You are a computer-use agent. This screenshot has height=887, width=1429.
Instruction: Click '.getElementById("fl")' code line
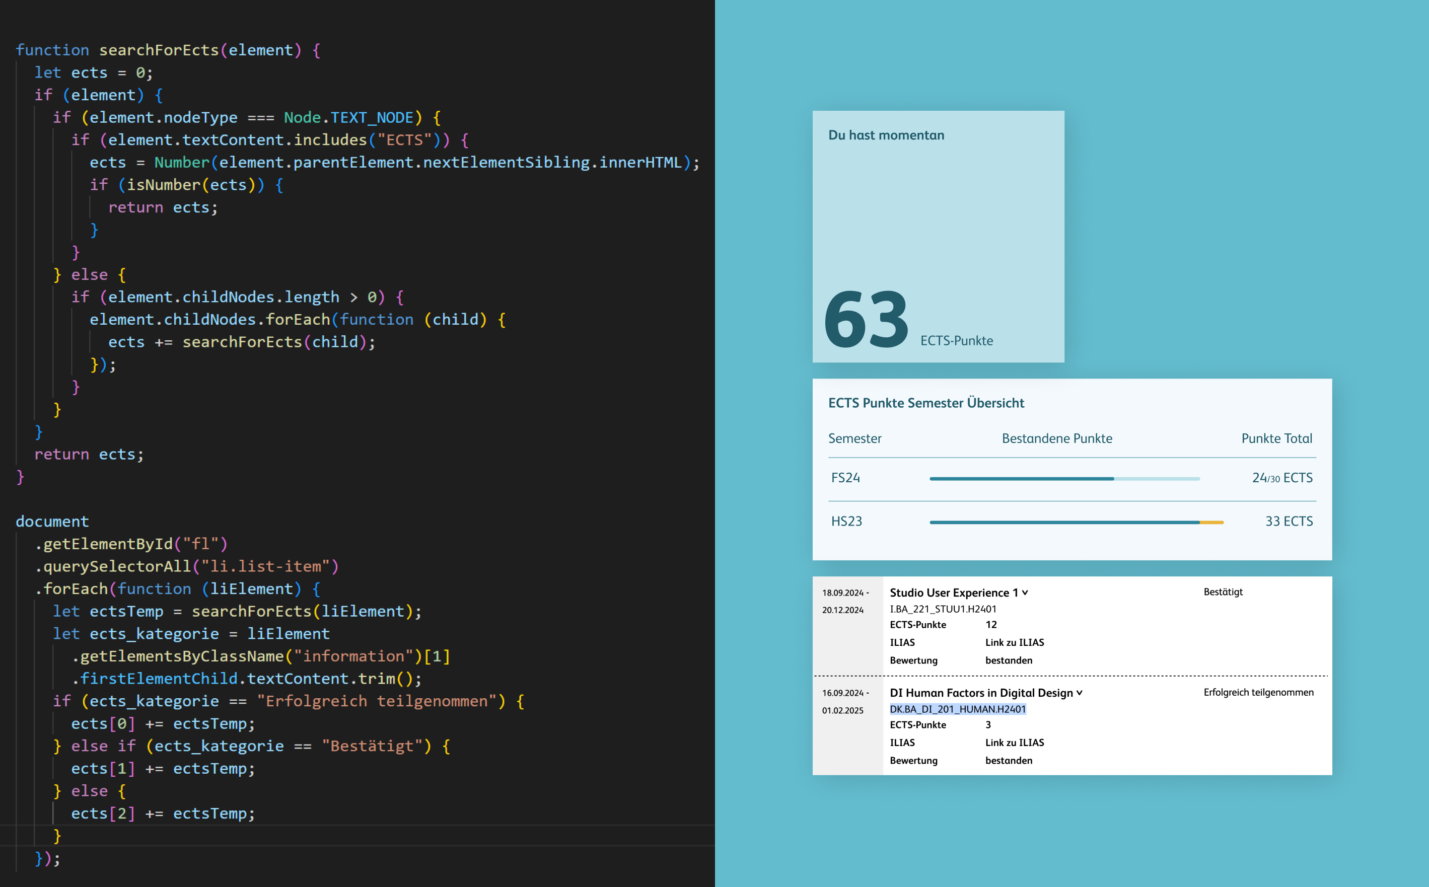tap(131, 544)
